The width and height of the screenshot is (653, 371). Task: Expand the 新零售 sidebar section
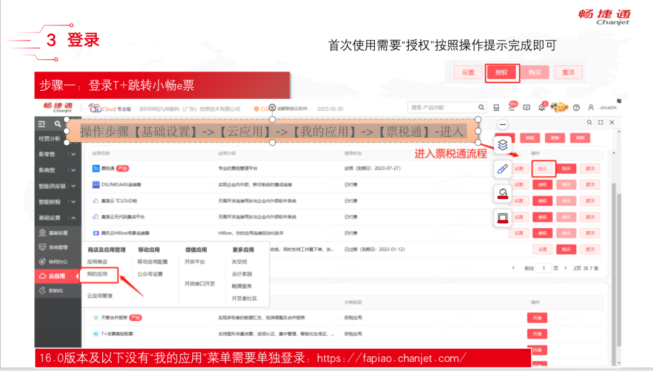[x=73, y=154]
